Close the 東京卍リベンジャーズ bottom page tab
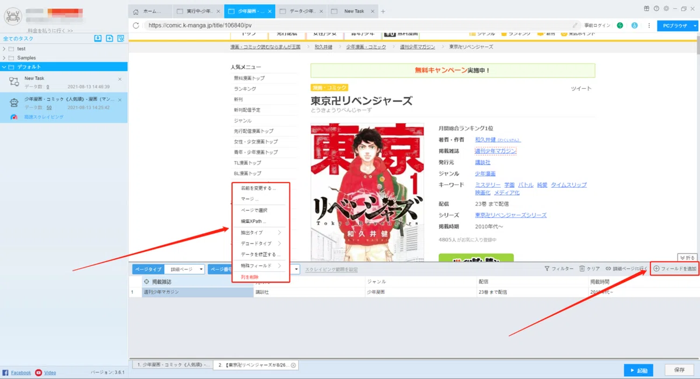Image resolution: width=700 pixels, height=379 pixels. point(293,365)
